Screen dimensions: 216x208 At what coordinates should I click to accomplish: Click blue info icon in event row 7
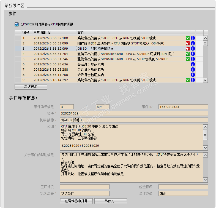click(193, 70)
